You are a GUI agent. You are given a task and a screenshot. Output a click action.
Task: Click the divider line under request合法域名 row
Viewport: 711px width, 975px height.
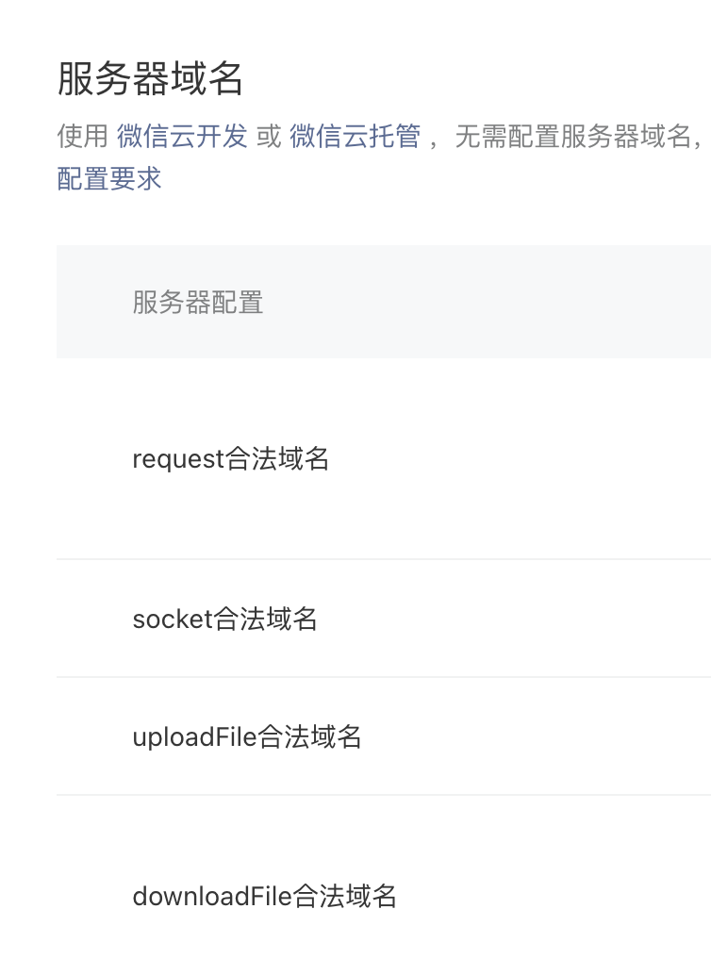384,559
